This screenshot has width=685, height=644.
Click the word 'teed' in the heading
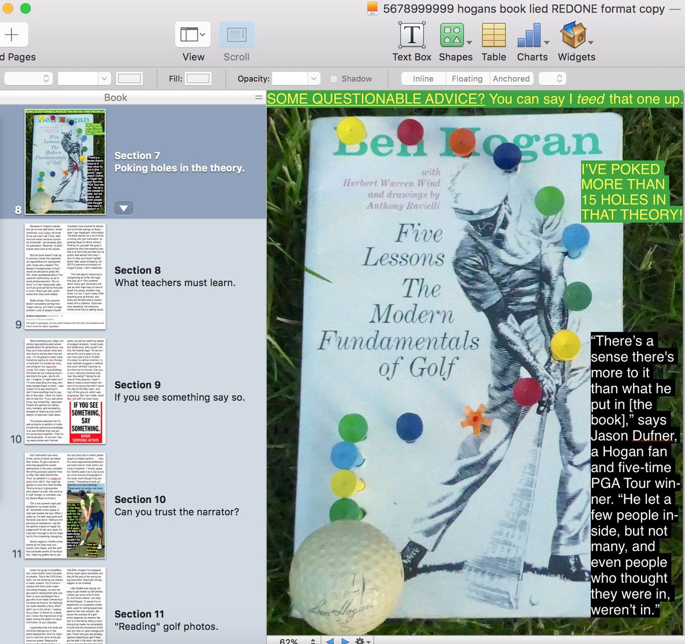(x=590, y=99)
